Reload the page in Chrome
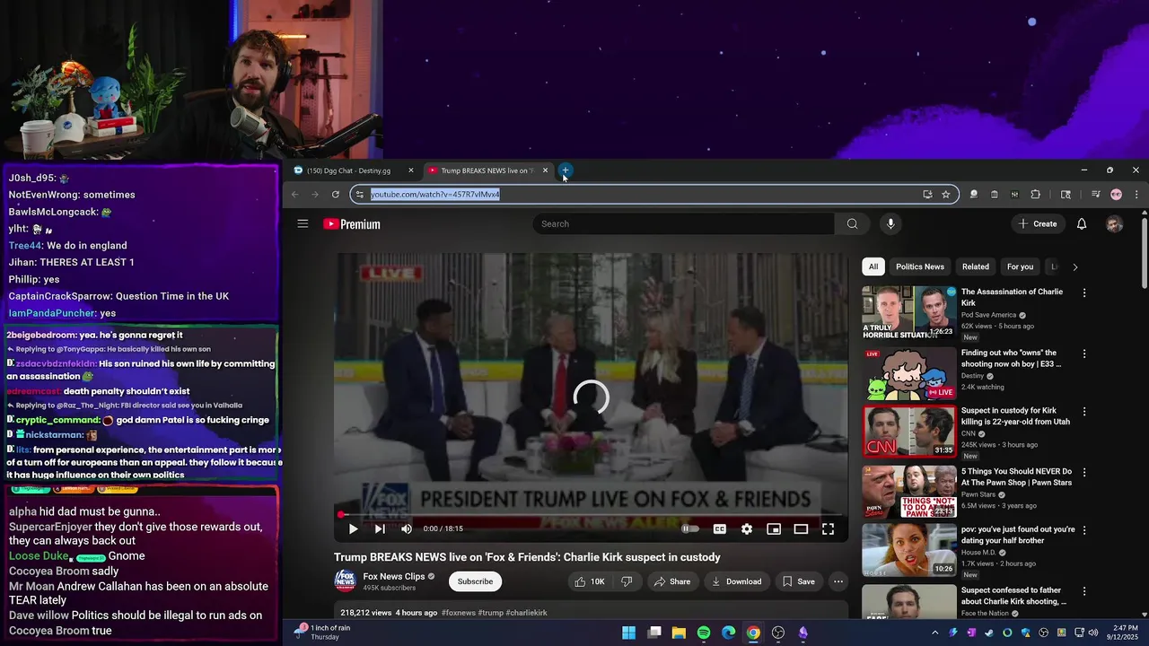1149x646 pixels. pyautogui.click(x=336, y=194)
